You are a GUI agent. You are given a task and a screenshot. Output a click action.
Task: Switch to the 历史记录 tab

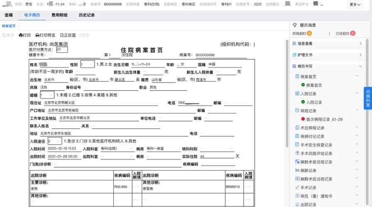87,15
